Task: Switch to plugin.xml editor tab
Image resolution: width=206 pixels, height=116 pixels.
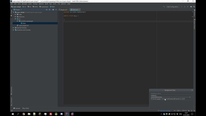Action: pyautogui.click(x=64, y=10)
